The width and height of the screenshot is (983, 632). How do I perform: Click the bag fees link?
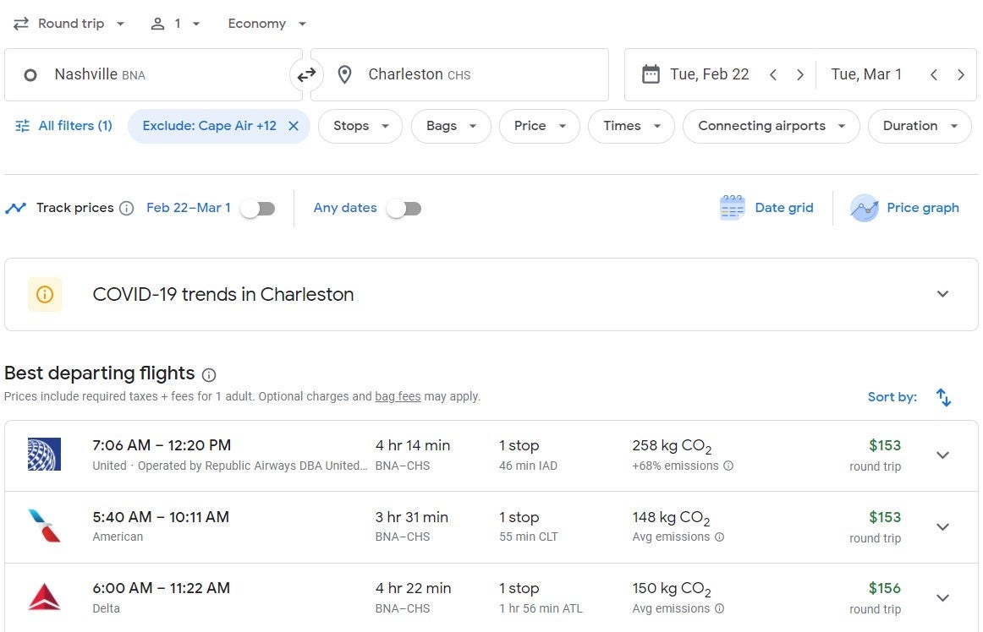tap(398, 396)
